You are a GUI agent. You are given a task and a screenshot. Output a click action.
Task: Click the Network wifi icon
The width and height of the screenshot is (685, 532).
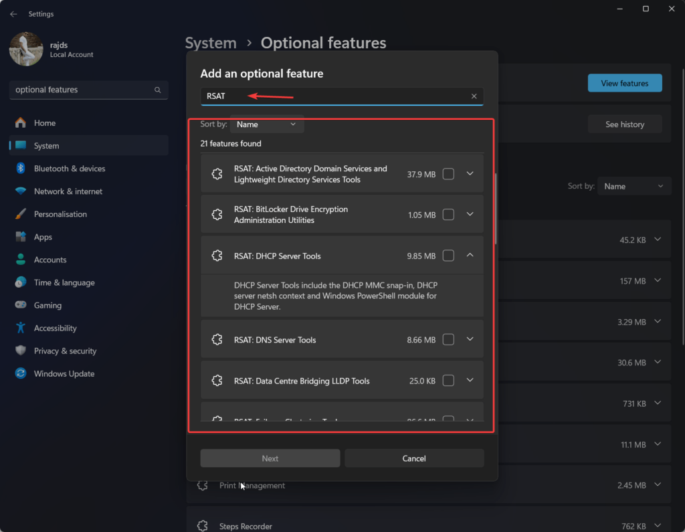point(21,191)
